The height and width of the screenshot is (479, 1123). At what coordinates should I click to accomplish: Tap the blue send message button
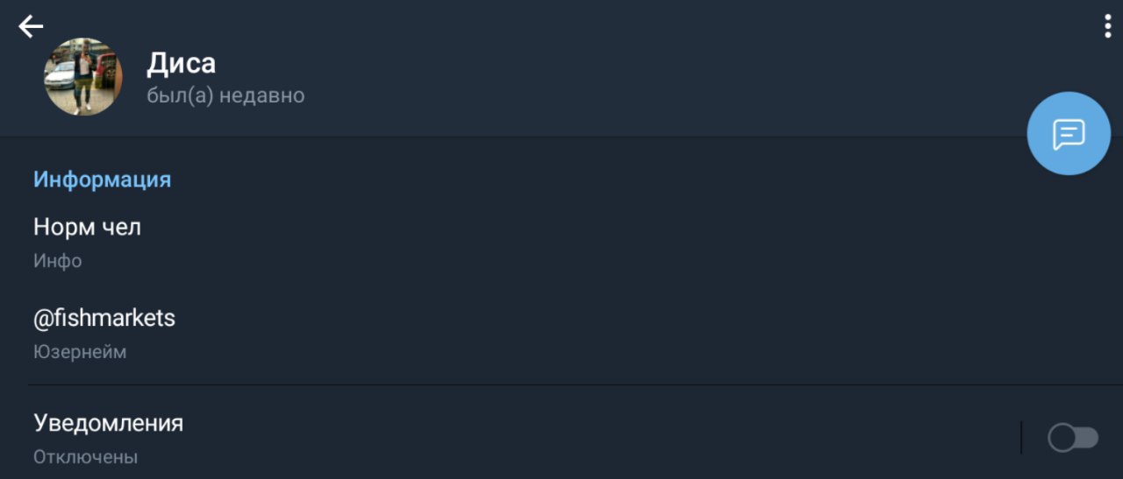coord(1069,134)
